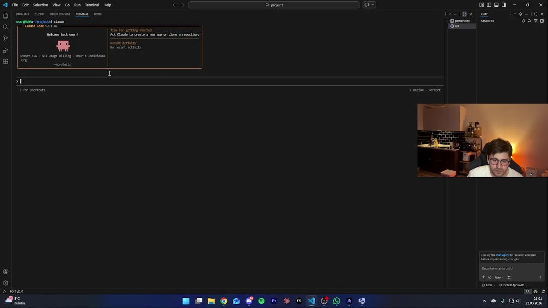The height and width of the screenshot is (308, 548).
Task: Open Source Control in activity bar
Action: coord(6,38)
